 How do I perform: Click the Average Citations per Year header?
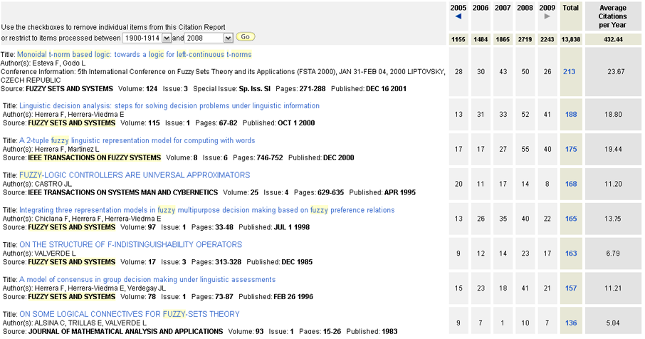[x=612, y=16]
